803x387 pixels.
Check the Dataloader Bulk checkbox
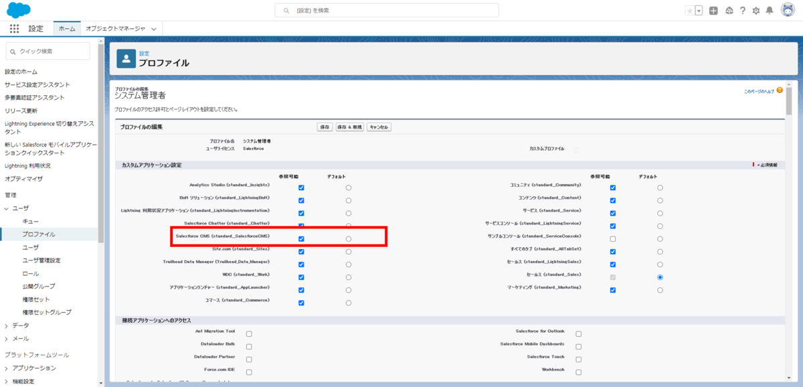coord(249,346)
